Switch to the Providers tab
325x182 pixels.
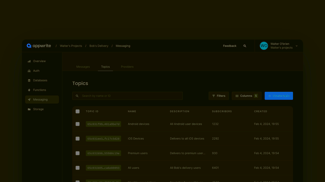[127, 67]
